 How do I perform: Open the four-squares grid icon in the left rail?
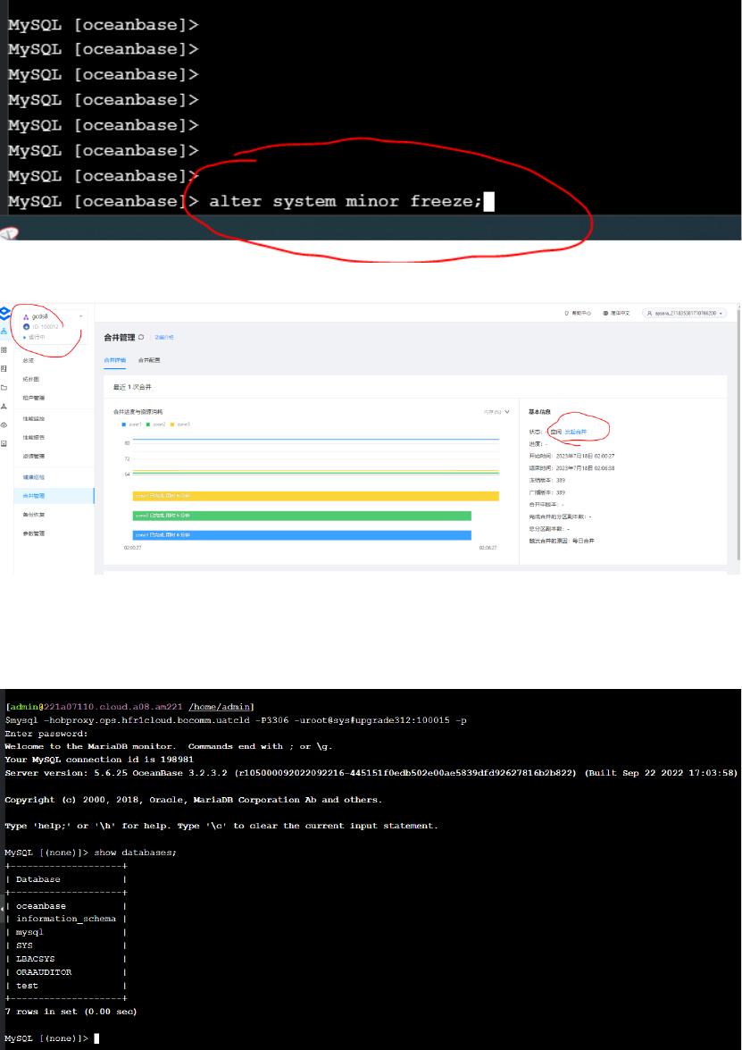coord(4,349)
